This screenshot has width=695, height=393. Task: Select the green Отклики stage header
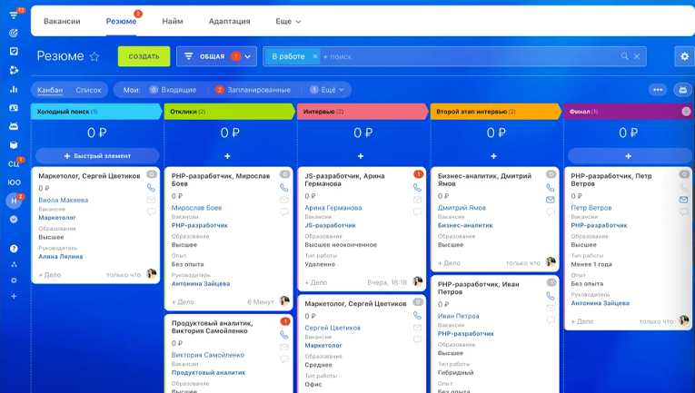tap(229, 112)
